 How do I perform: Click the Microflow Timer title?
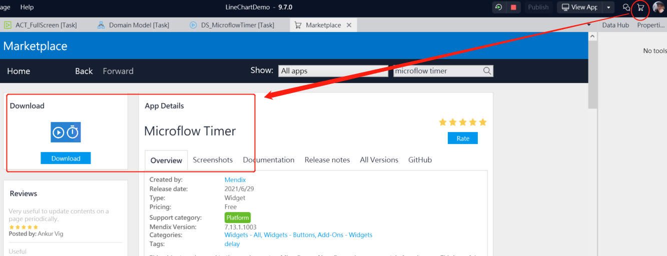190,131
